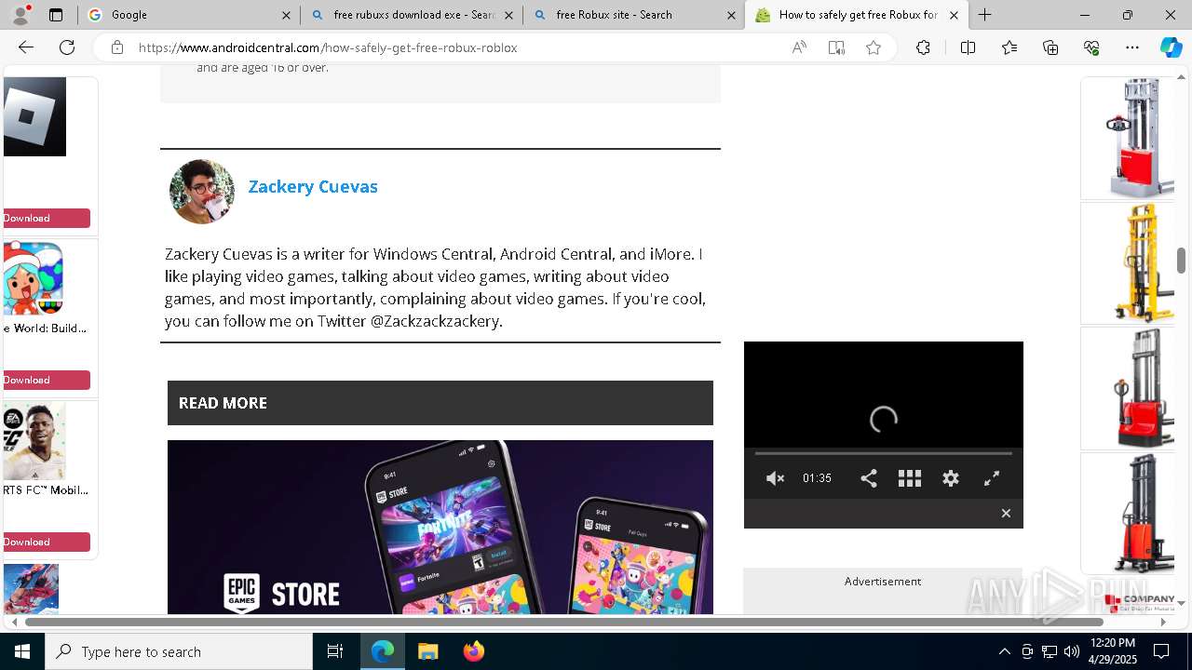This screenshot has height=670, width=1192.
Task: Open the Extensions puzzle icon
Action: [923, 47]
